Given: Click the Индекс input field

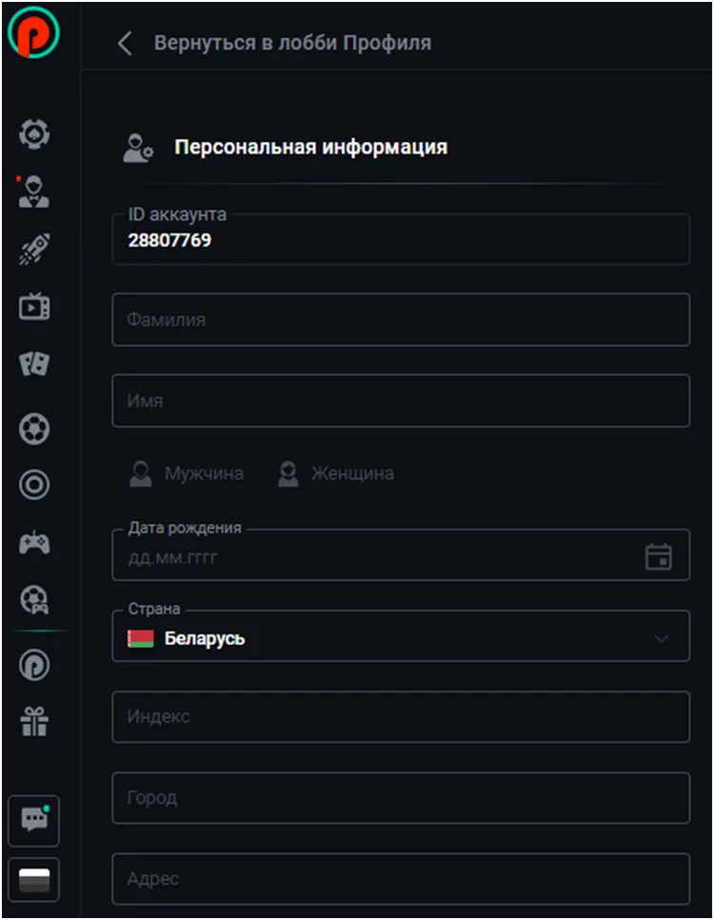Looking at the screenshot, I should (x=401, y=716).
